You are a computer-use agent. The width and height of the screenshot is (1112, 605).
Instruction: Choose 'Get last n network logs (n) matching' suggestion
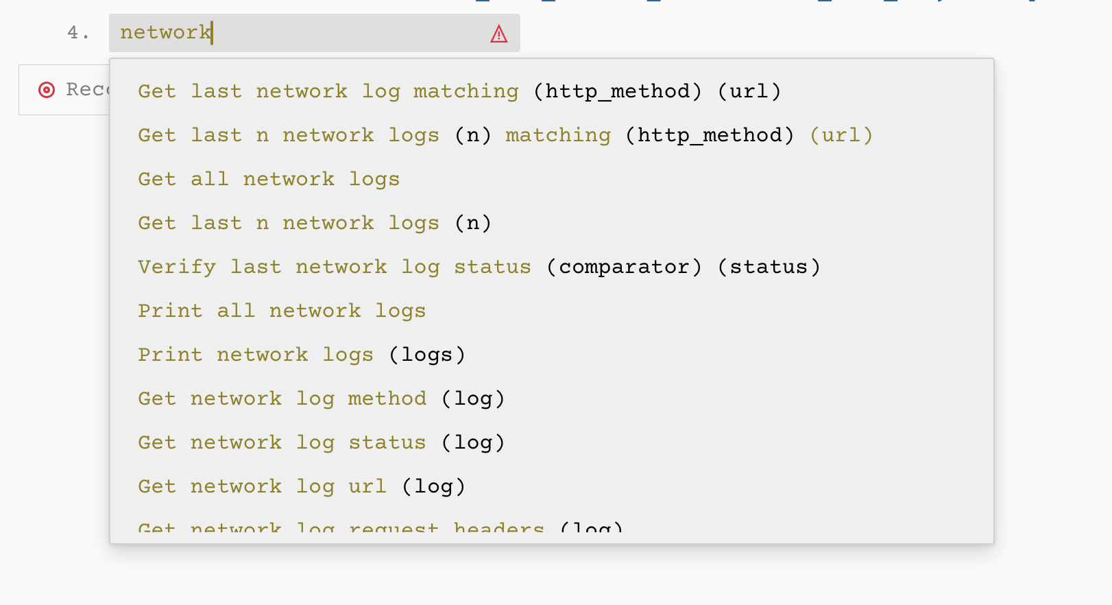click(x=552, y=135)
